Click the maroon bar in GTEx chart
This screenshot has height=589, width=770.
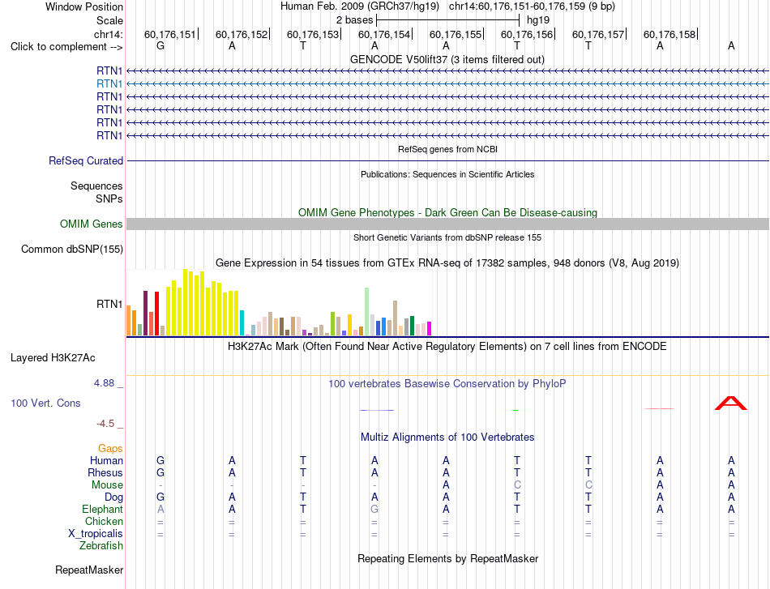click(x=146, y=314)
